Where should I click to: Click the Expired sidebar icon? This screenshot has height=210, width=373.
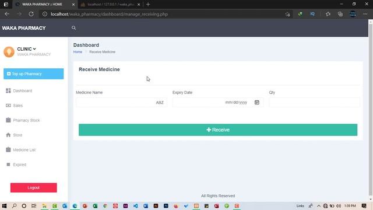pyautogui.click(x=8, y=164)
